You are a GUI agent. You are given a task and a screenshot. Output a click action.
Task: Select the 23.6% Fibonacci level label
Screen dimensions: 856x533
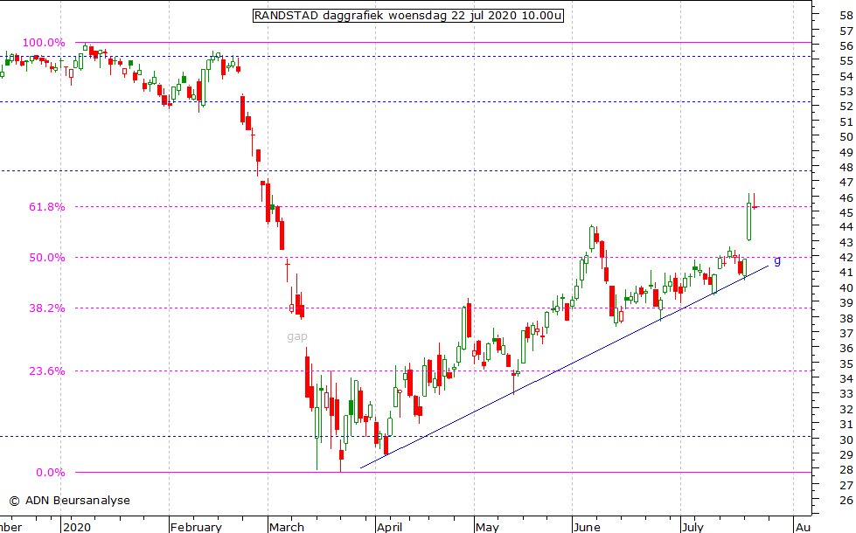(x=47, y=371)
